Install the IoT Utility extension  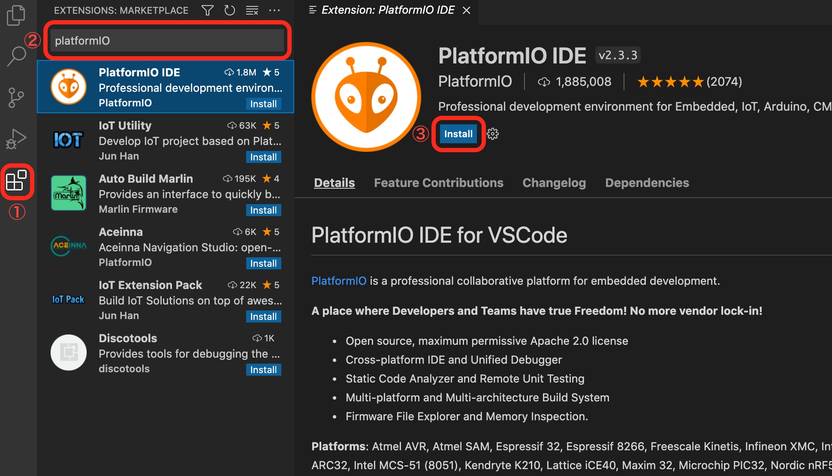click(x=263, y=157)
